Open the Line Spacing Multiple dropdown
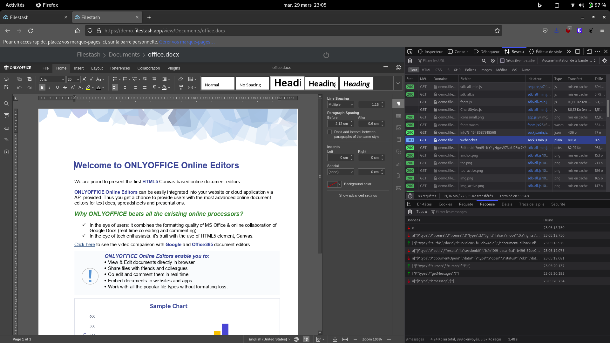This screenshot has height=343, width=610. click(x=341, y=104)
